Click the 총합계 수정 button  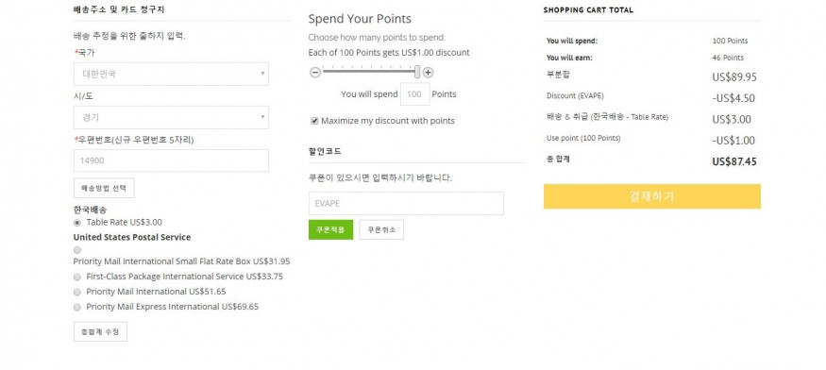[x=100, y=332]
